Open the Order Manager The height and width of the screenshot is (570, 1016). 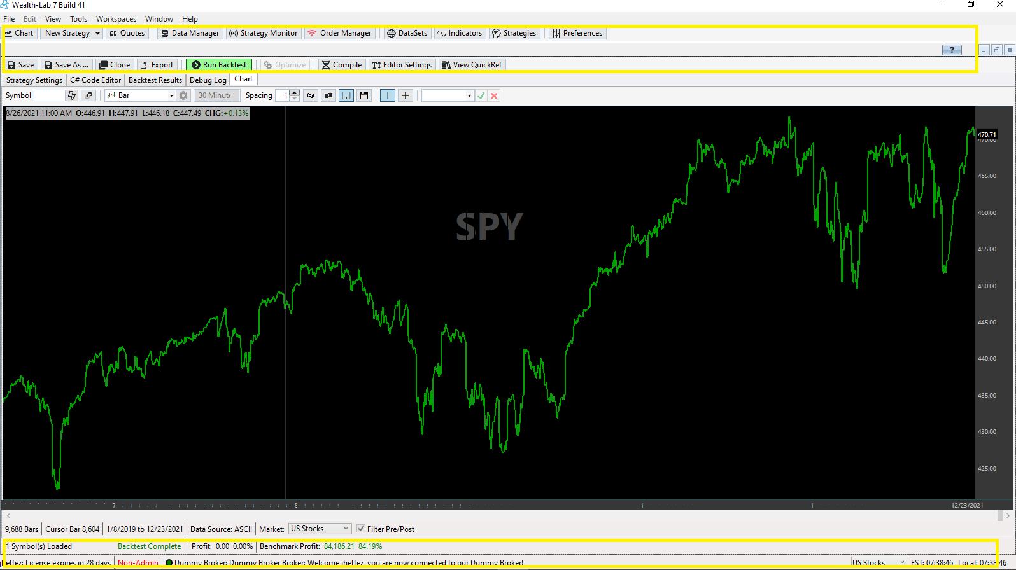pyautogui.click(x=339, y=33)
